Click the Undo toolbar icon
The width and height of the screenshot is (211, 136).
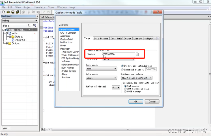click(x=44, y=12)
